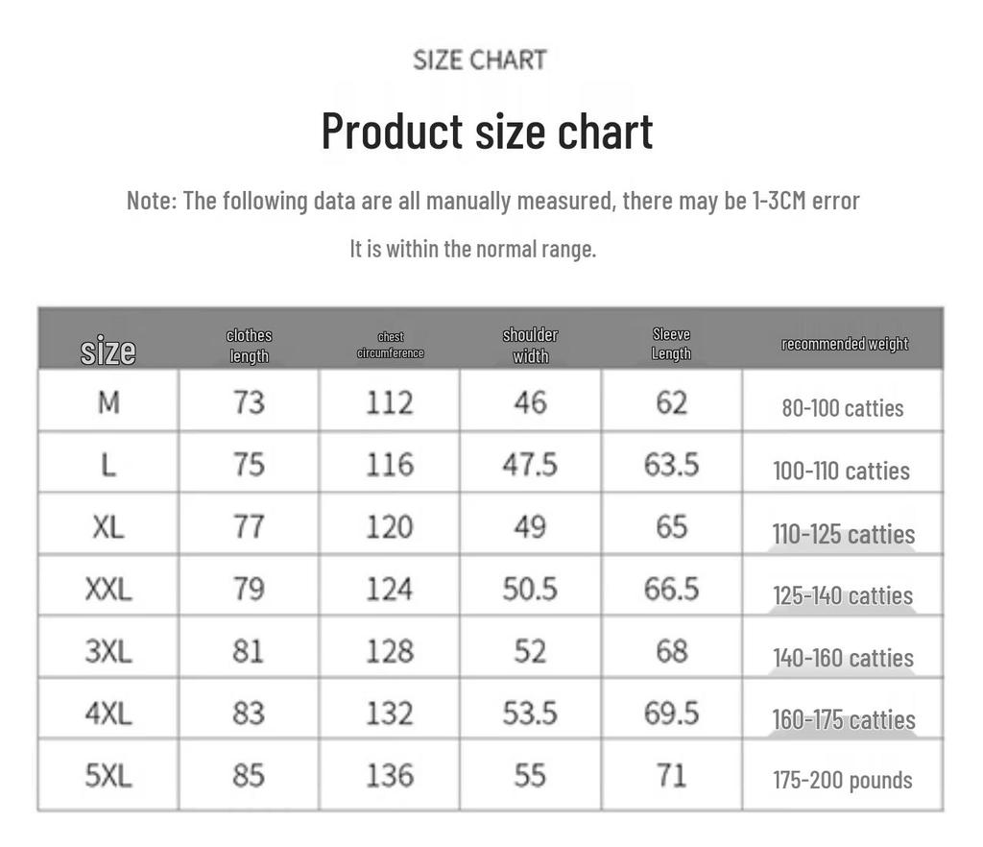The image size is (983, 847).
Task: Select the "chest circumference" column header
Action: click(390, 345)
